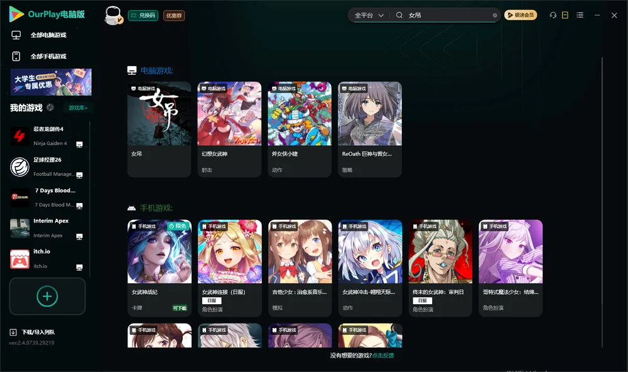Click the PC icon on itch.io row

(79, 267)
